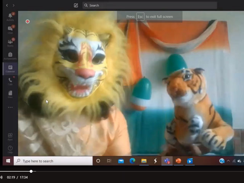The height and width of the screenshot is (183, 244).
Task: Navigate back with the left arrow
Action: [7, 5]
